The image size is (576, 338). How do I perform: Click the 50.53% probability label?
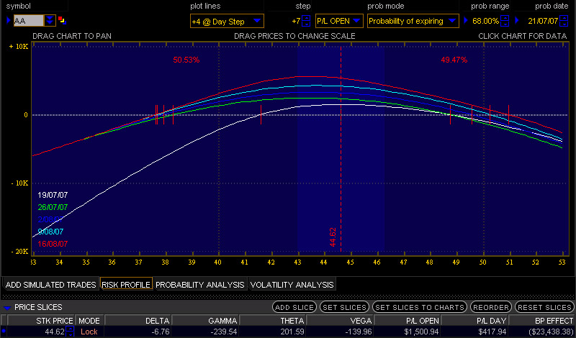(x=186, y=60)
